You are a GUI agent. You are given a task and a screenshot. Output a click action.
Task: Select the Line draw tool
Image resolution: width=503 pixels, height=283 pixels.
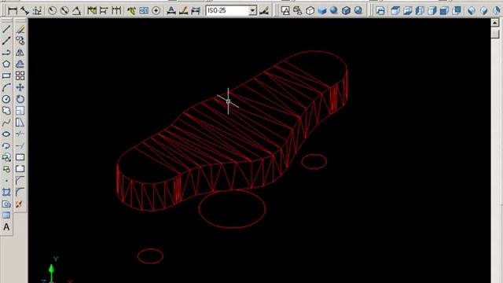pos(6,29)
